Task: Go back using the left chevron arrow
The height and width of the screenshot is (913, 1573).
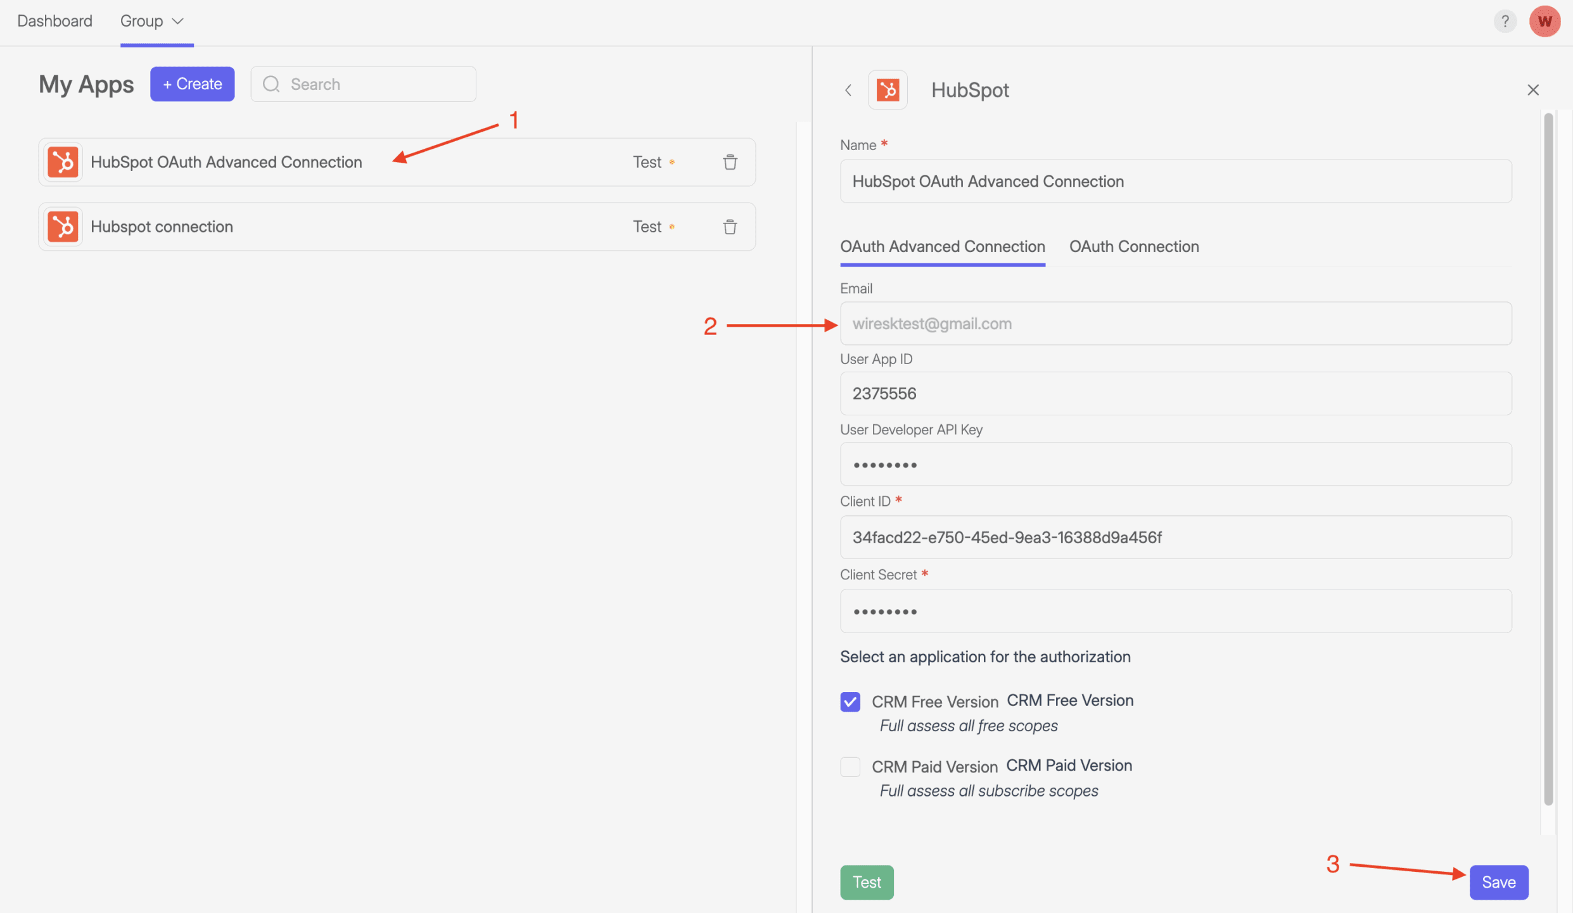Action: tap(848, 91)
